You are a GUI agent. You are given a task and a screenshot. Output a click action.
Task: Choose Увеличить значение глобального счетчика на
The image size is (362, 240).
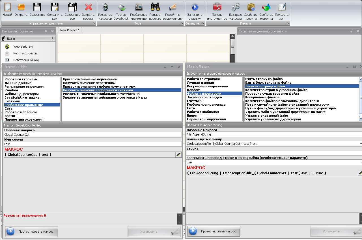(x=101, y=94)
